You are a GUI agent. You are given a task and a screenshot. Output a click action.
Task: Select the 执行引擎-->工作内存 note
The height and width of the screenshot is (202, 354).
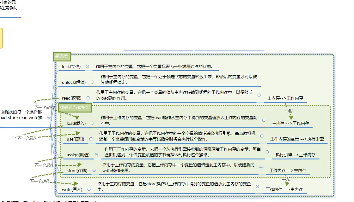[295, 155]
